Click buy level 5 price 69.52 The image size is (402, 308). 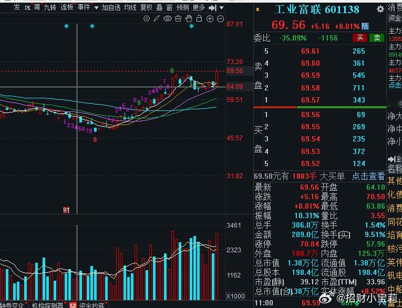[x=310, y=163]
